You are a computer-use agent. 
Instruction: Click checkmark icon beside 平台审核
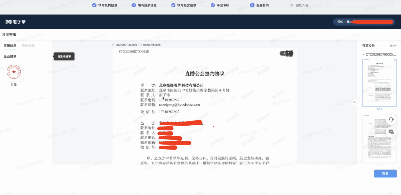(212, 5)
